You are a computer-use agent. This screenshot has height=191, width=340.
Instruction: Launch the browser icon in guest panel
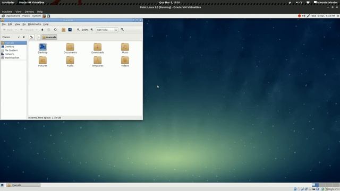[44, 16]
